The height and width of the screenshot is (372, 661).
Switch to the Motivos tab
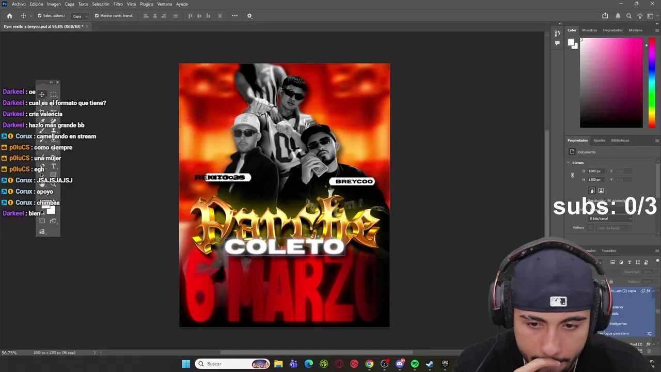636,30
